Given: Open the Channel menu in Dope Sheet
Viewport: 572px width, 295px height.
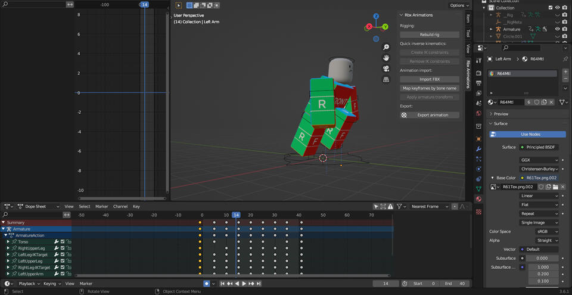Looking at the screenshot, I should pos(120,206).
